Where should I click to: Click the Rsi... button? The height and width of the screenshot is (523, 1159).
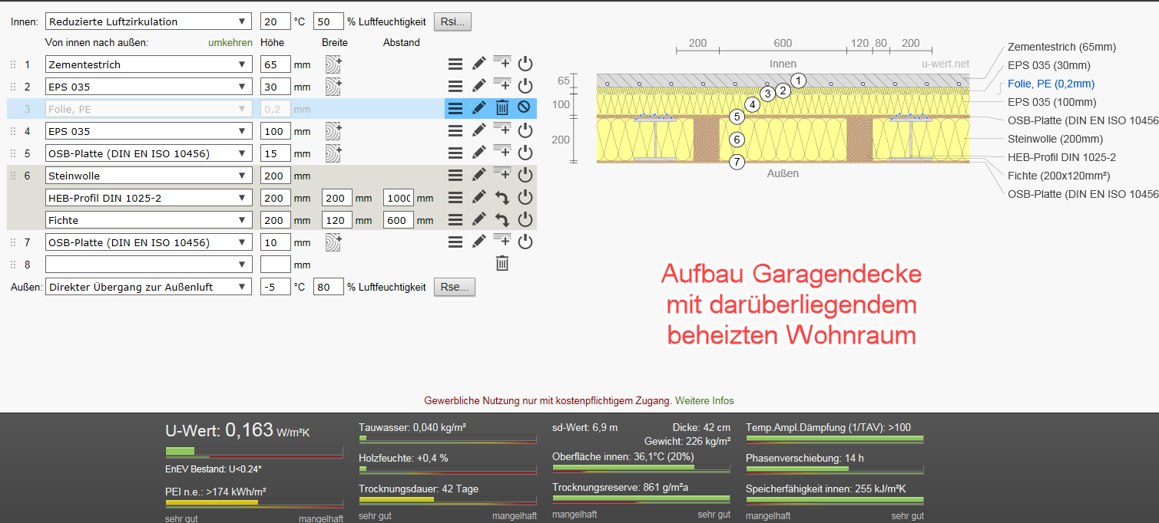[453, 21]
